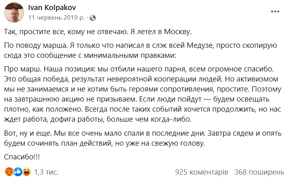This screenshot has width=287, height=181.
Task: Open the three-dot post options menu
Action: click(x=275, y=12)
